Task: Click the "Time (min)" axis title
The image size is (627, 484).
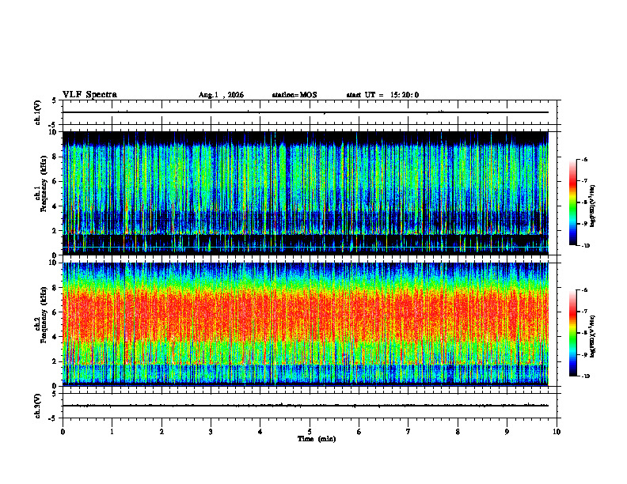Action: coord(317,439)
